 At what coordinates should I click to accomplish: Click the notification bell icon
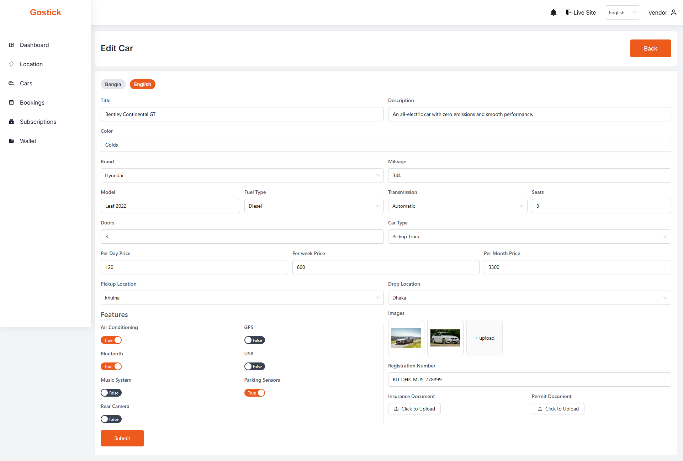tap(553, 12)
